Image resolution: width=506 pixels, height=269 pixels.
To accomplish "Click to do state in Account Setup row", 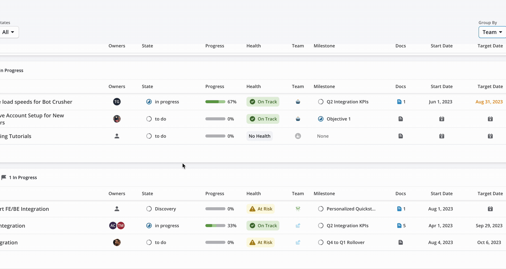I will tap(156, 119).
